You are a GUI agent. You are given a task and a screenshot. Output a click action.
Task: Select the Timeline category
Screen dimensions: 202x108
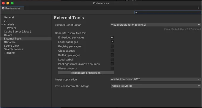tap(9, 53)
